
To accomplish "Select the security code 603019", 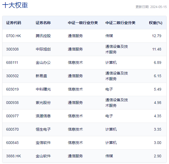I will [12, 89].
